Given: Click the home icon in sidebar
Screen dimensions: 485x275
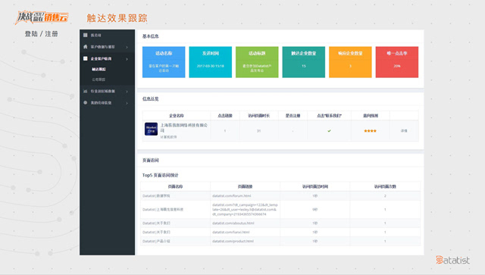Looking at the screenshot, I should [86, 47].
